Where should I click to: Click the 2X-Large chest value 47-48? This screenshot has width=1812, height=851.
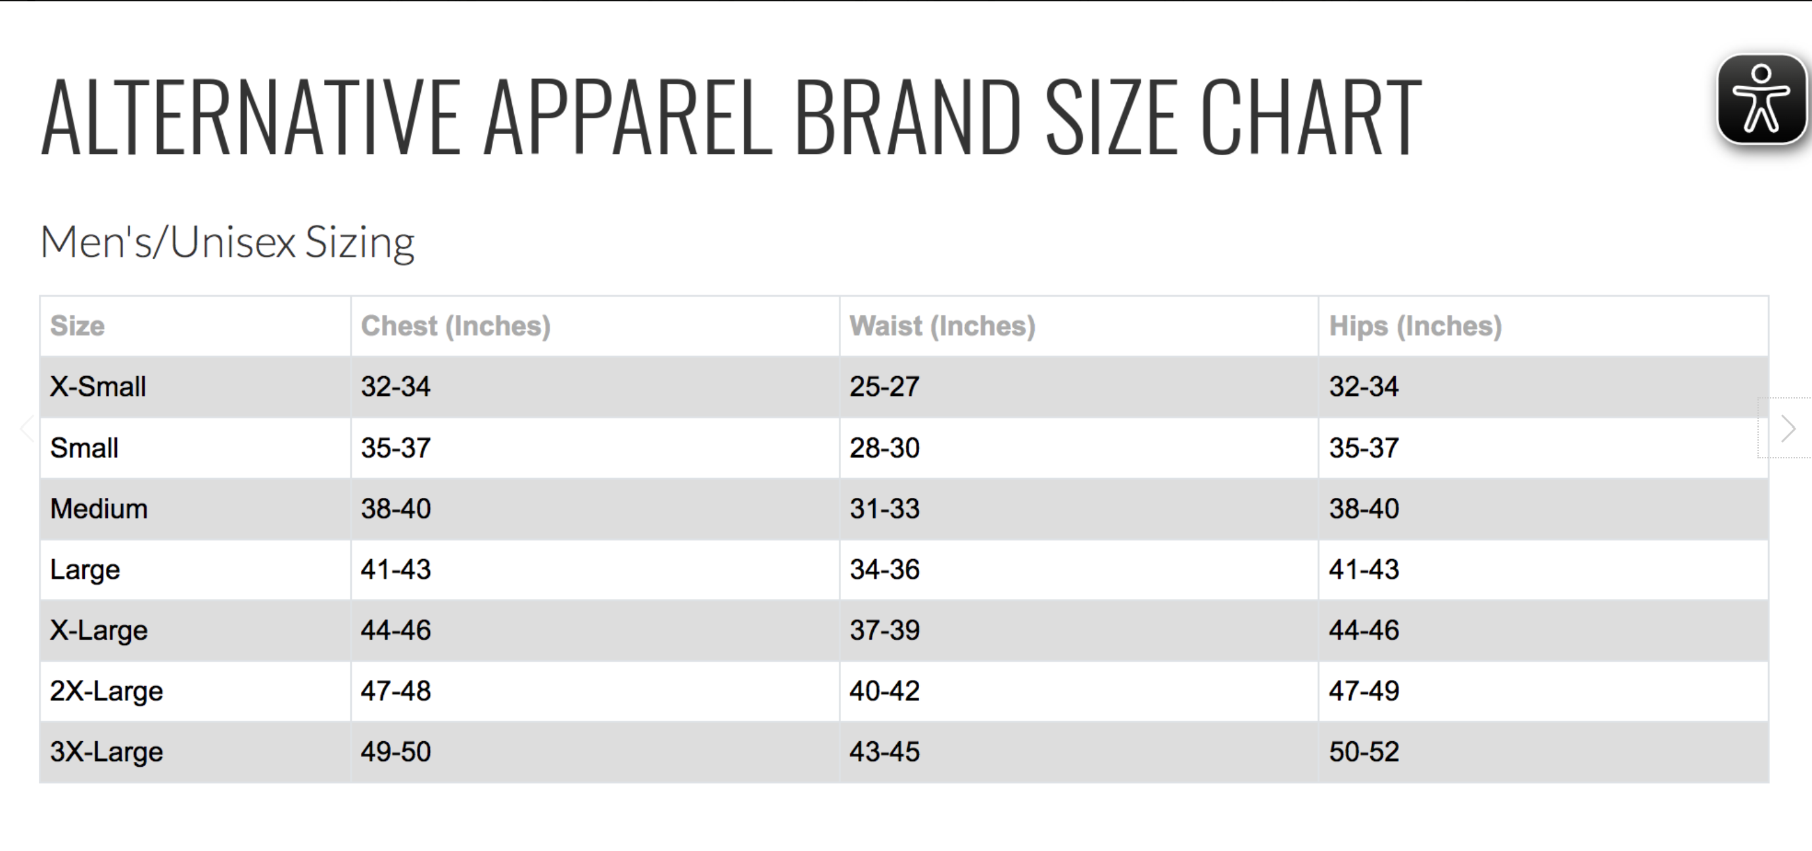tap(395, 691)
